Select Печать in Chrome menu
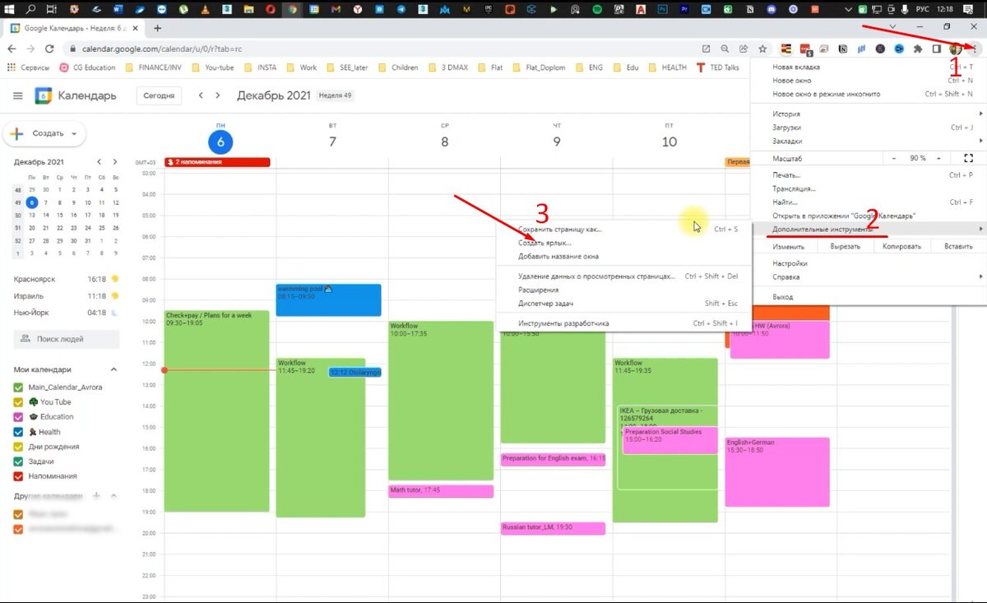The height and width of the screenshot is (603, 987). [868, 174]
